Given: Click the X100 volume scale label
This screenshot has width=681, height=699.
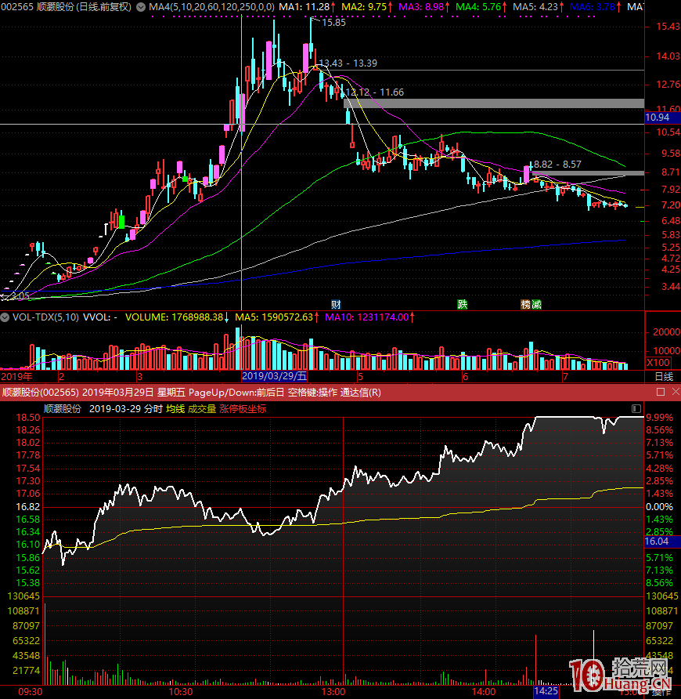Looking at the screenshot, I should 658,362.
